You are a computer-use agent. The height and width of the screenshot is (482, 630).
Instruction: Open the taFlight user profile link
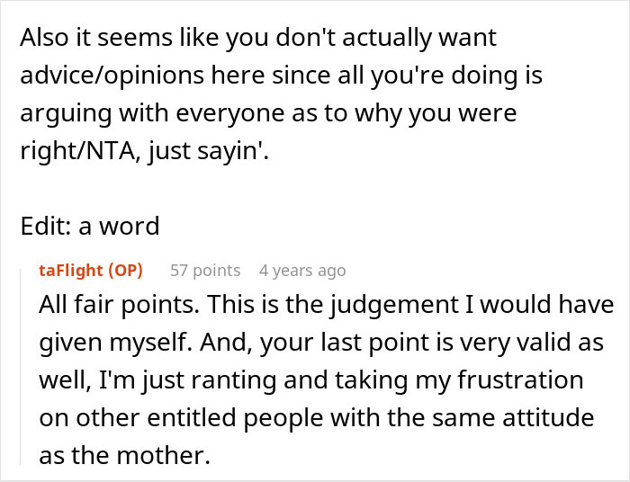(x=72, y=270)
